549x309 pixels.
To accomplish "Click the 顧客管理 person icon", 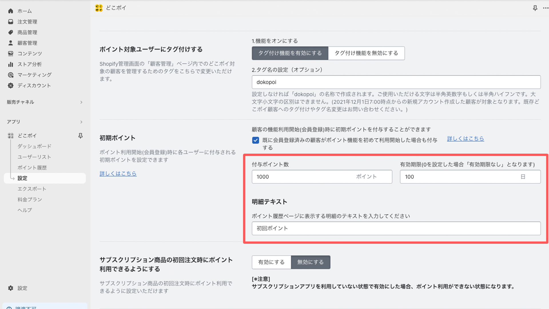I will [x=11, y=43].
